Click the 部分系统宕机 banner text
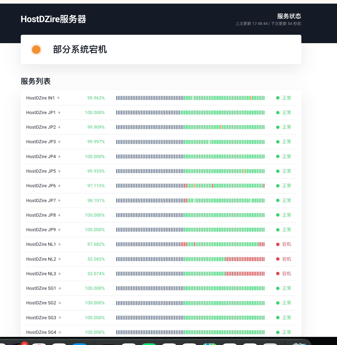 pyautogui.click(x=80, y=49)
